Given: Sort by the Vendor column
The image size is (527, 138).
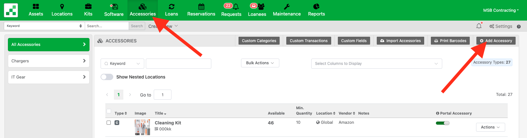Looking at the screenshot, I should (x=347, y=113).
